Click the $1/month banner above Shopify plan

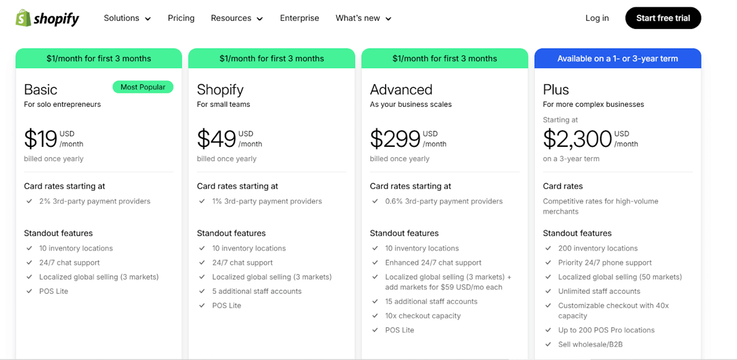coord(271,59)
